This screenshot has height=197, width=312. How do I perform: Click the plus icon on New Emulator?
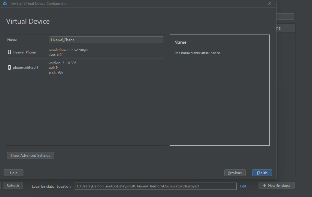pos(264,185)
